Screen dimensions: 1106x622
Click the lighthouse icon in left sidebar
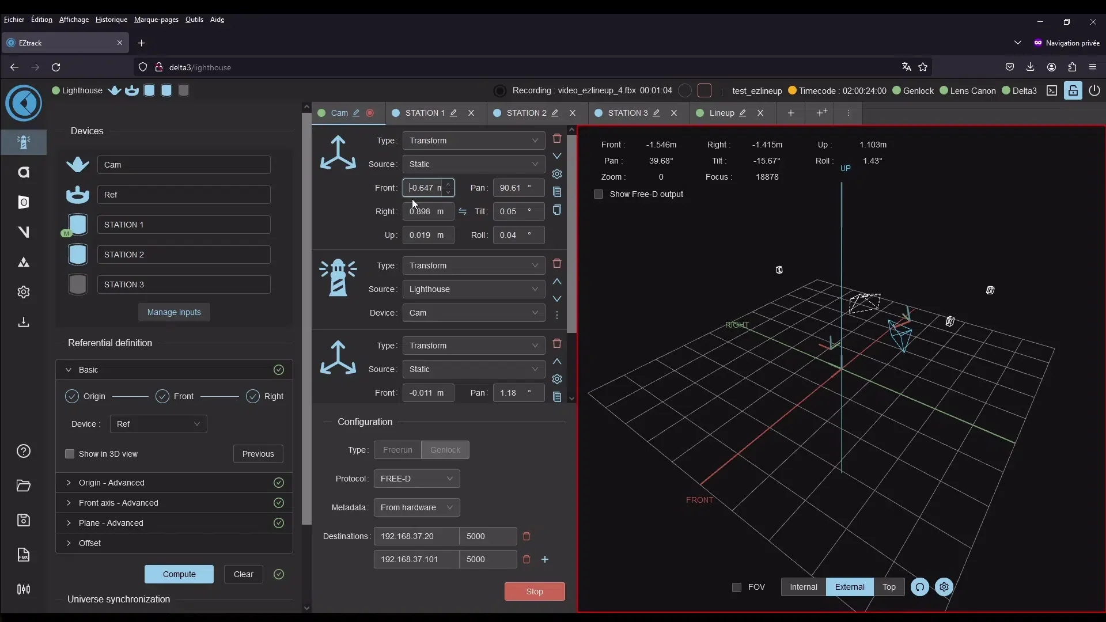(24, 142)
